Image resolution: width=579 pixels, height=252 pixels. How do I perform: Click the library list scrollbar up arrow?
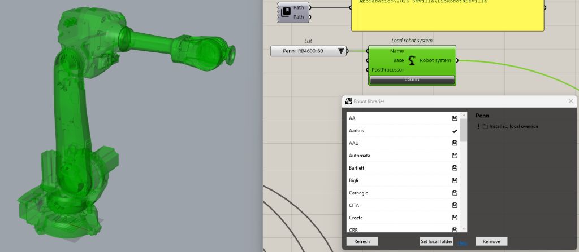464,116
